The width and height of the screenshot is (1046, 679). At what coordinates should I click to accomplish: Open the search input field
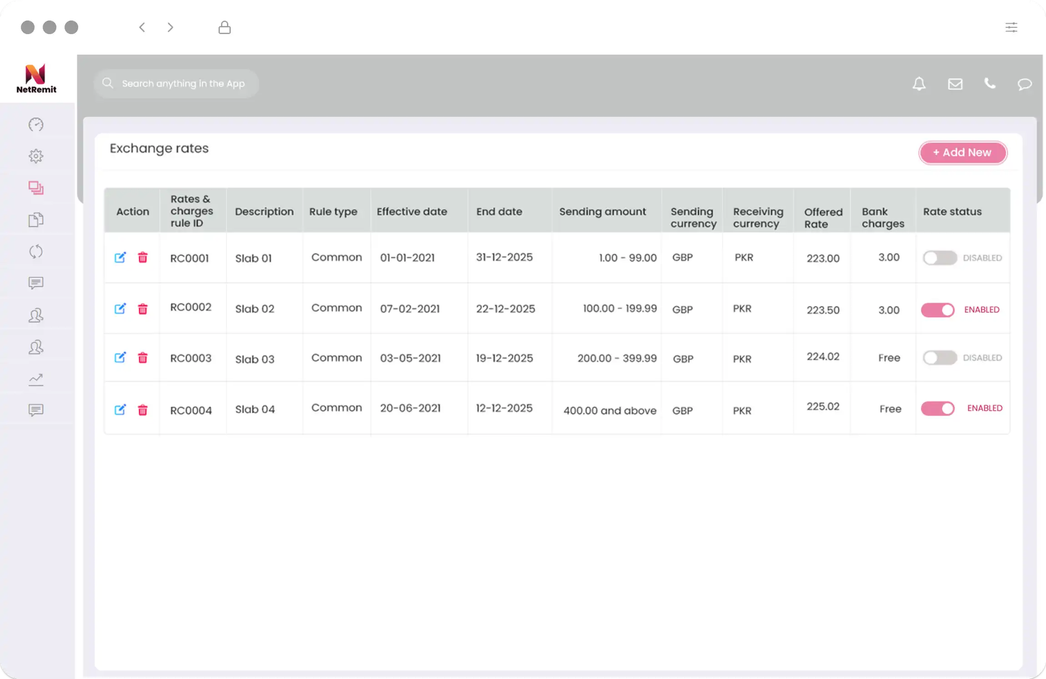[176, 83]
